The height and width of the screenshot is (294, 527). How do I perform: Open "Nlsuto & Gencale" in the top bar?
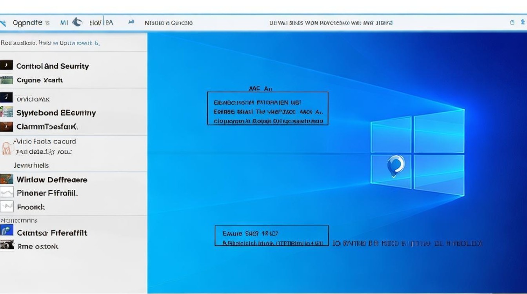pos(169,23)
